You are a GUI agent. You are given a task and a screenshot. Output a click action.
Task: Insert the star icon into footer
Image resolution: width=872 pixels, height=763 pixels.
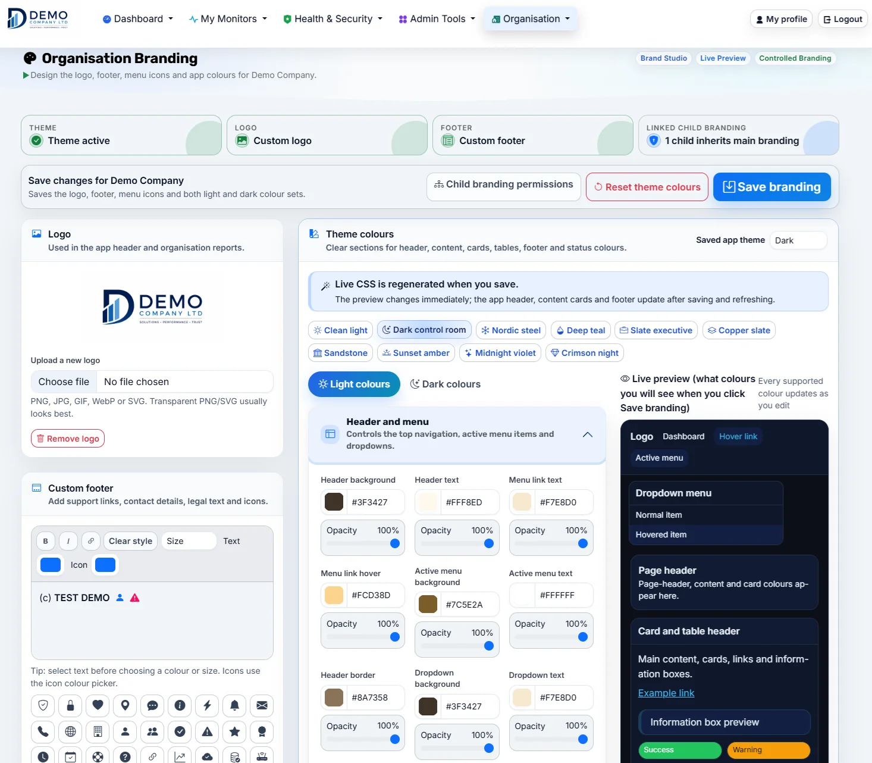point(234,731)
